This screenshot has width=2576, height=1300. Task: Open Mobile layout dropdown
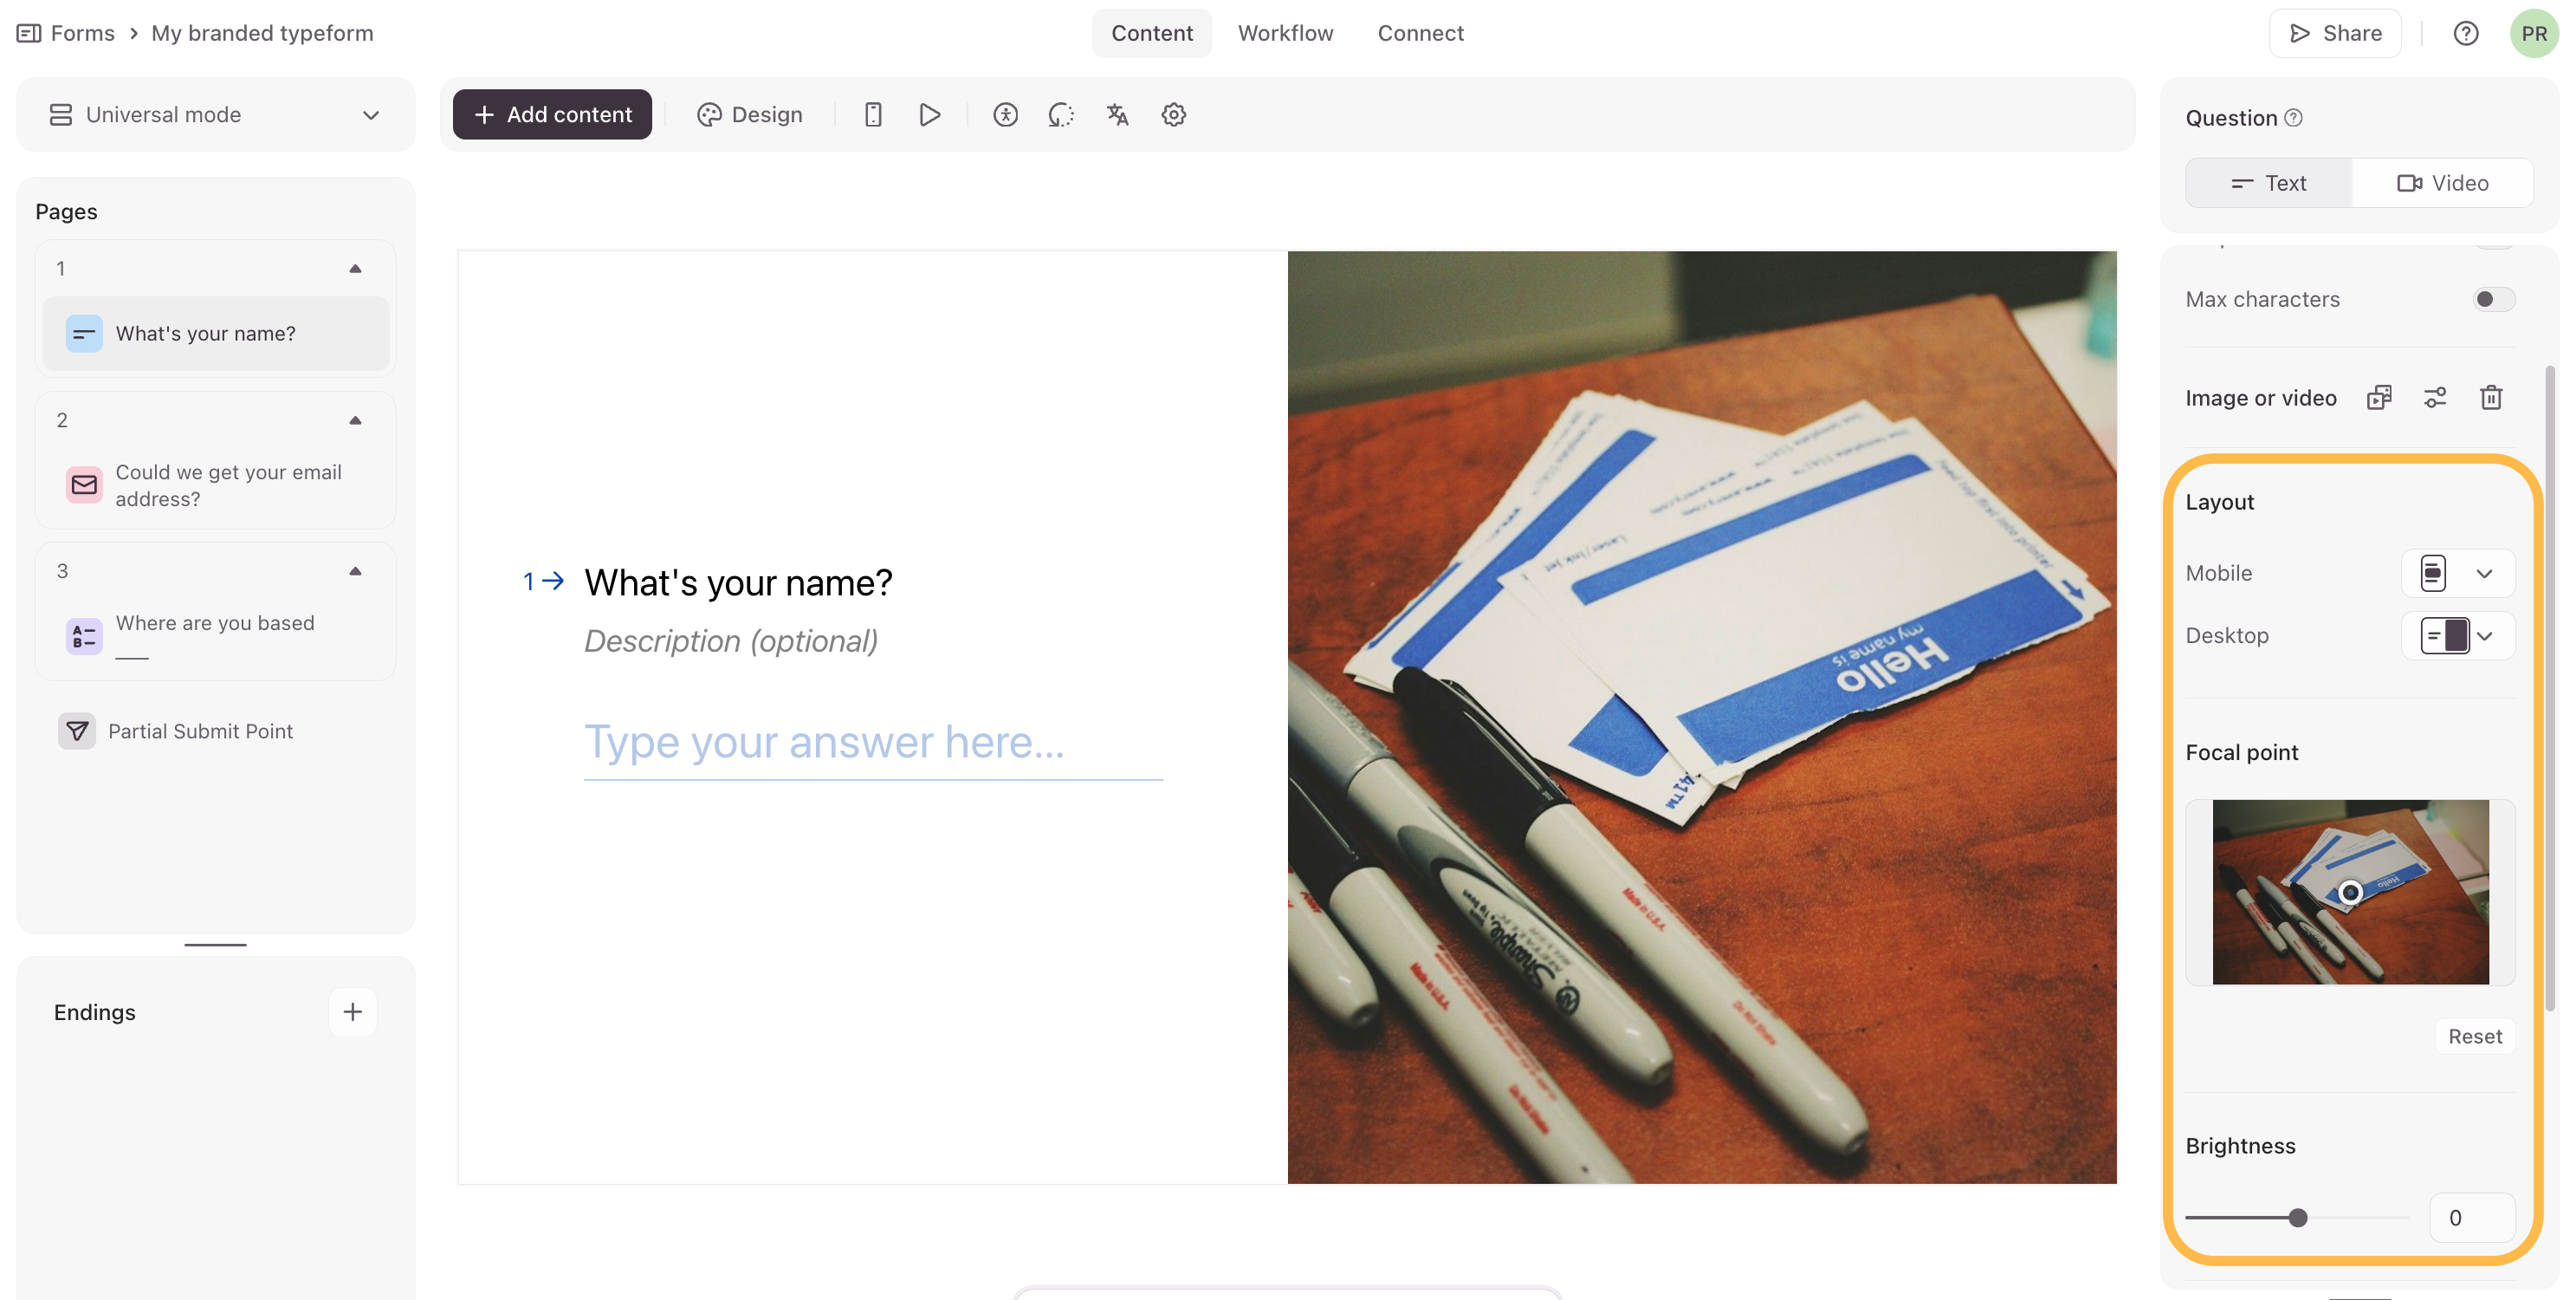coord(2458,574)
